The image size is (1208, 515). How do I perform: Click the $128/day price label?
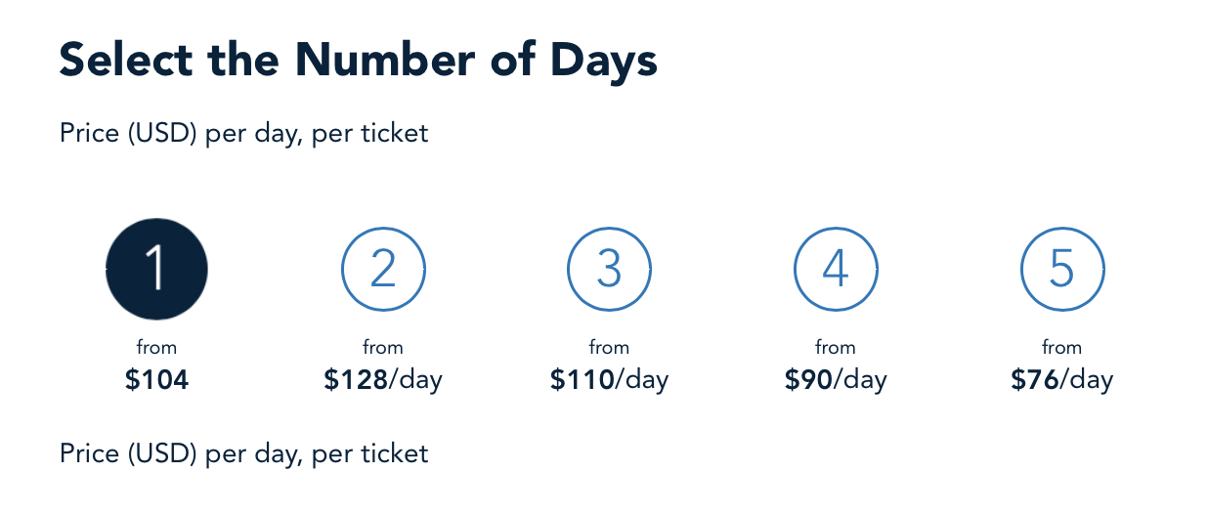point(383,380)
